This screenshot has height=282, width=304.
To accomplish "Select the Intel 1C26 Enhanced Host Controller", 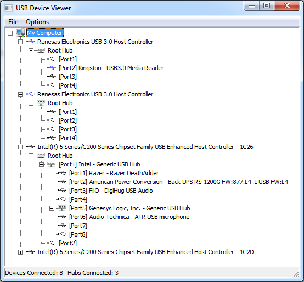I will [145, 147].
